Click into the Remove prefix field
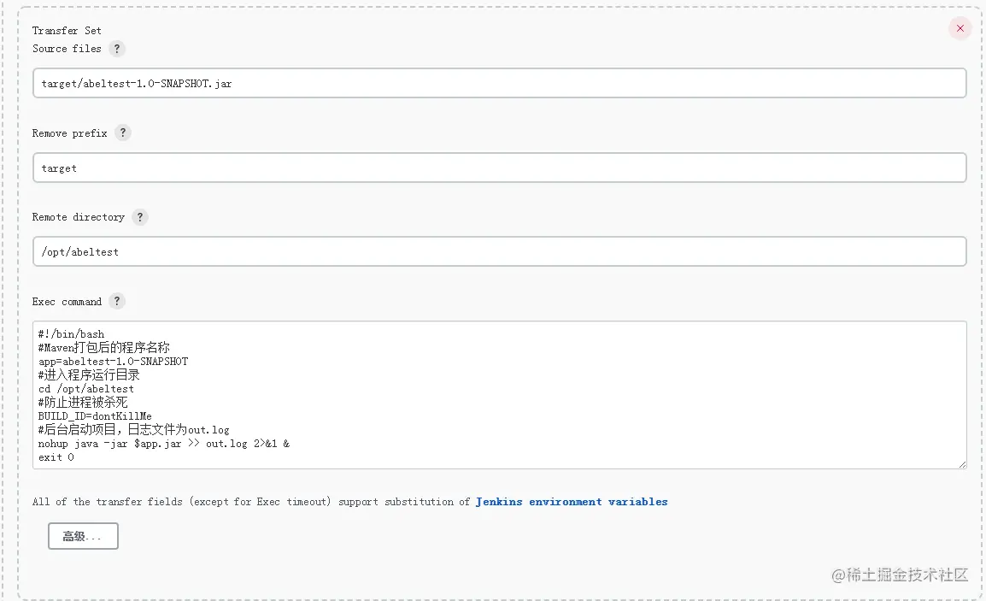The width and height of the screenshot is (986, 601). [499, 168]
